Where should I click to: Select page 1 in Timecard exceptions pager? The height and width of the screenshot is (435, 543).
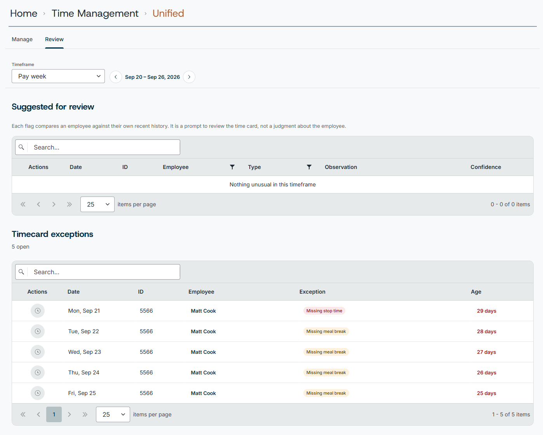(x=54, y=414)
